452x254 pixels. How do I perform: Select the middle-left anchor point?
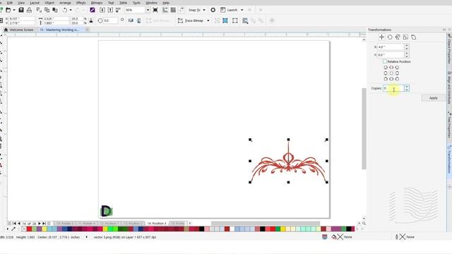coord(386,73)
